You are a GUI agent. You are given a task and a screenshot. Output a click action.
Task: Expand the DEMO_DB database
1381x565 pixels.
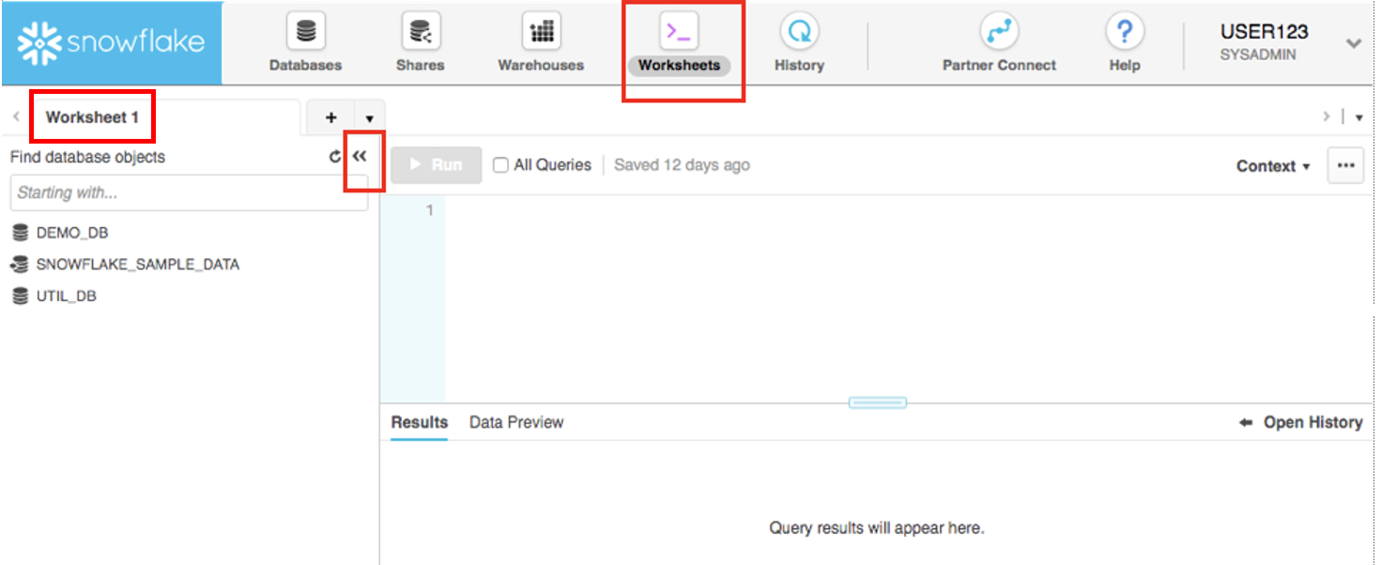73,233
